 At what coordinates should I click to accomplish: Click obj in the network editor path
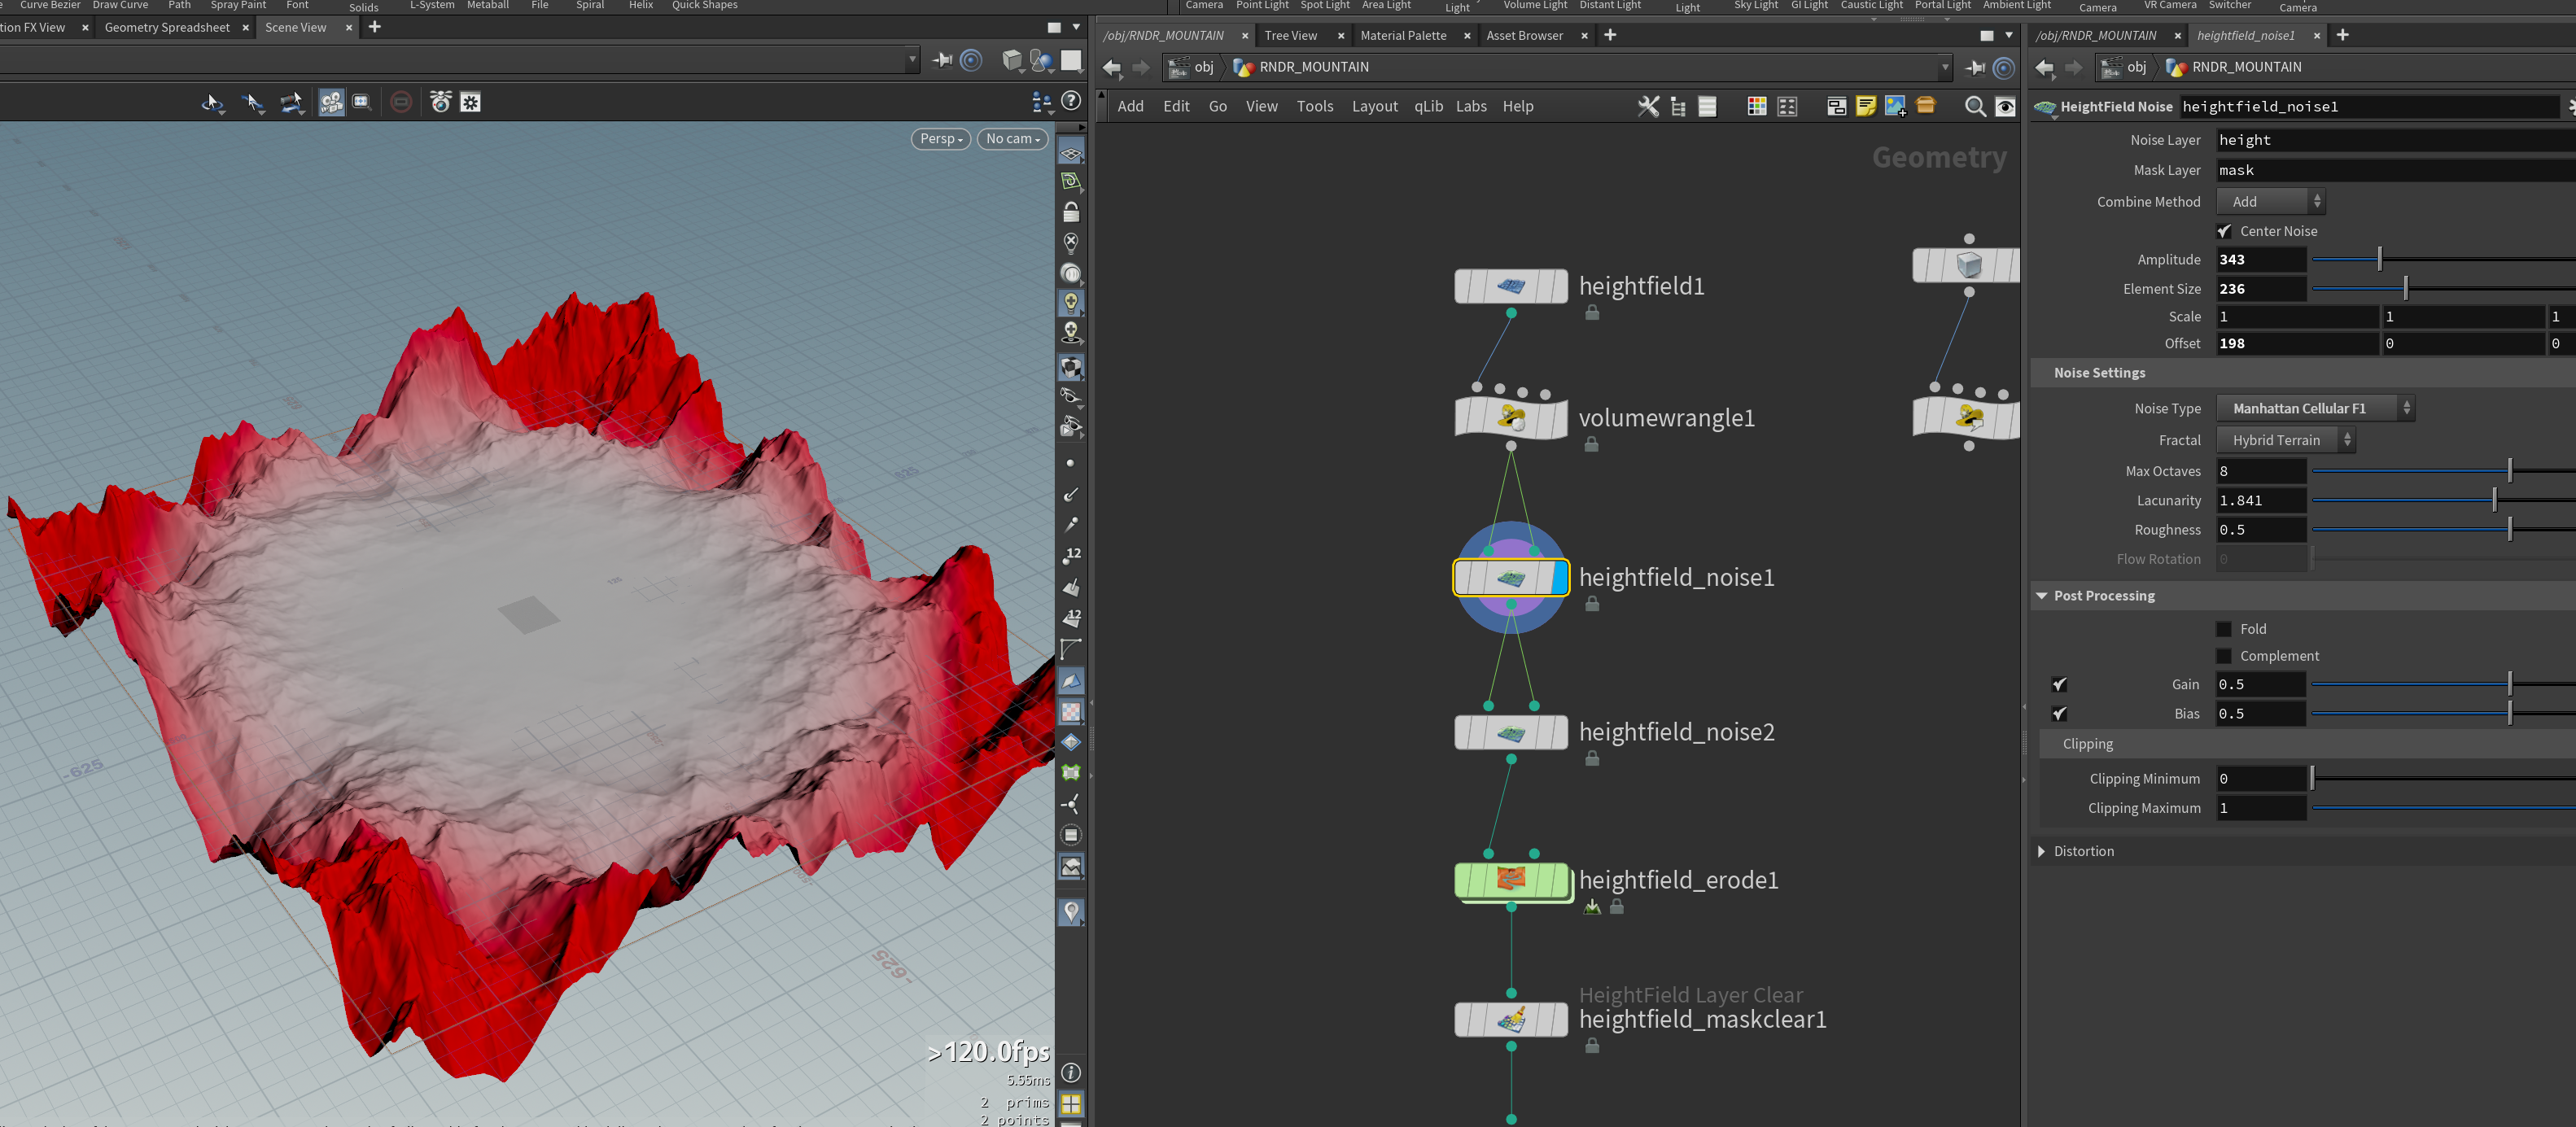(1204, 67)
